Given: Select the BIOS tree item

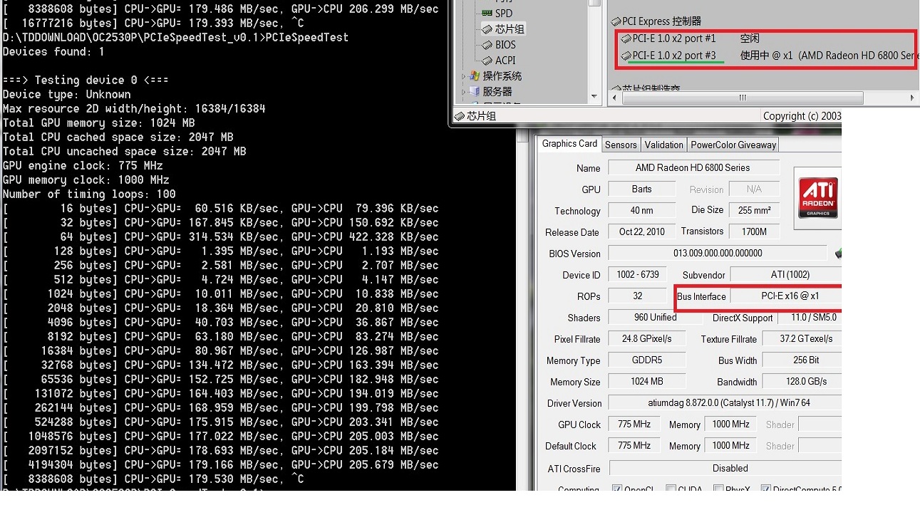Looking at the screenshot, I should [505, 44].
